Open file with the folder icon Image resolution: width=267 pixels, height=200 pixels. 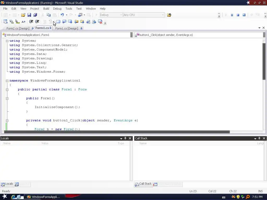click(x=23, y=15)
